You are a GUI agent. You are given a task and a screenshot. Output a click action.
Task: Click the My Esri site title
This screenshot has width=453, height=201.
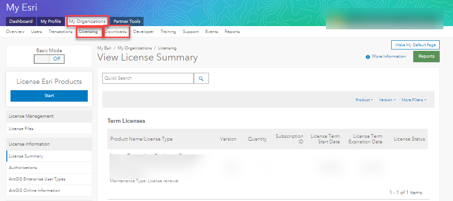[21, 8]
